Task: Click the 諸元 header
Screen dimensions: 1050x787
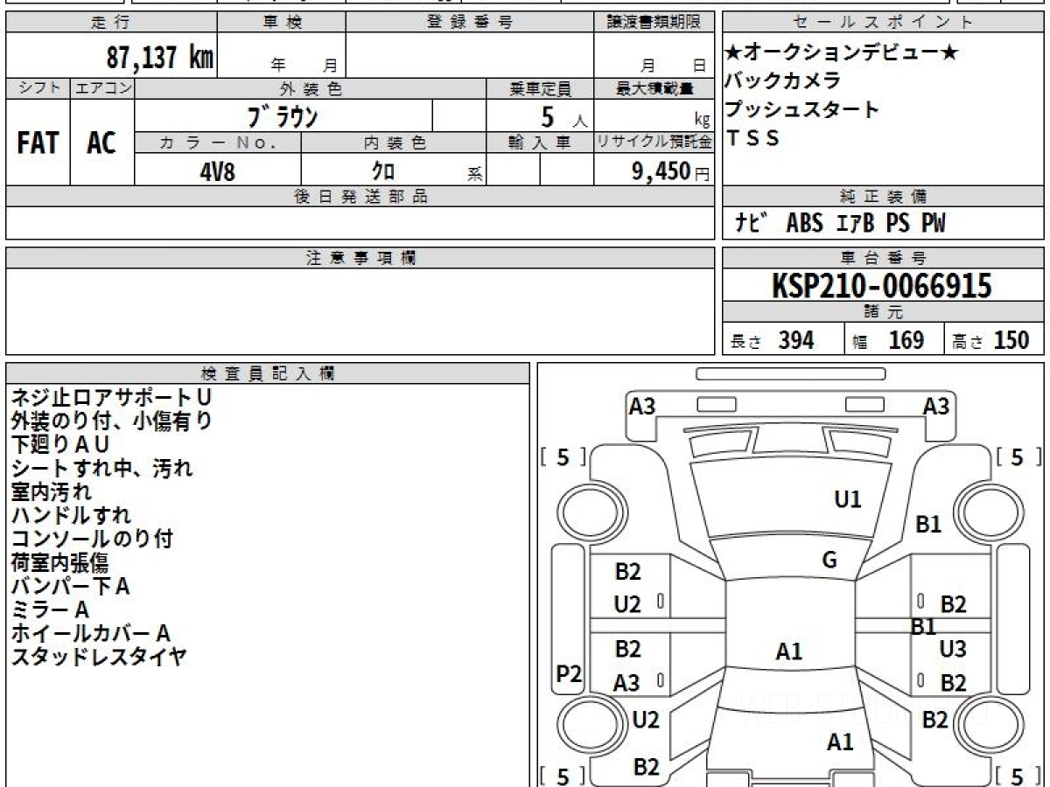Action: (883, 312)
